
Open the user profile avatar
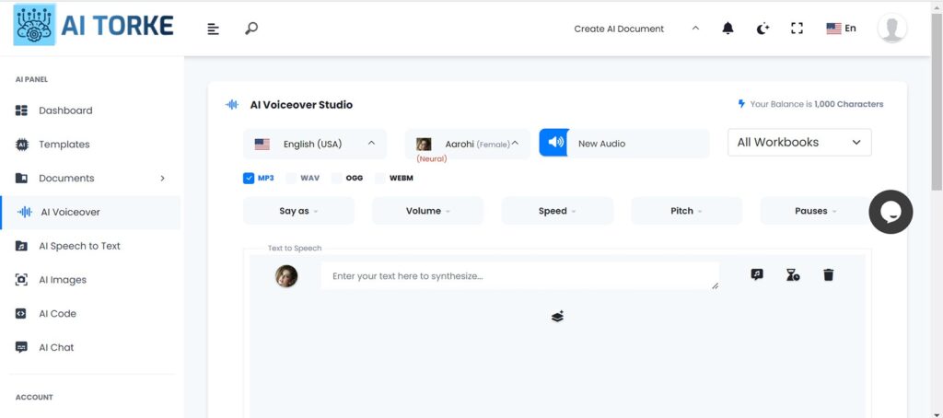click(891, 29)
